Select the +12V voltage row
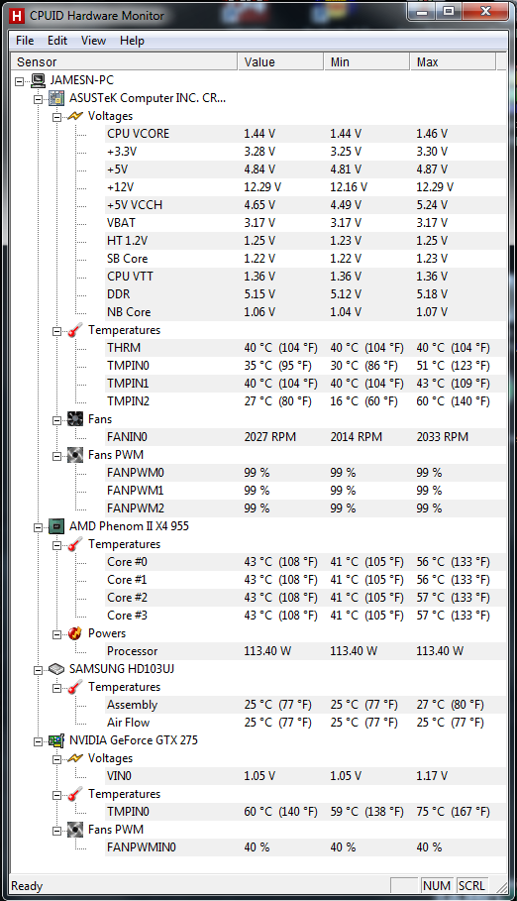This screenshot has height=901, width=517. coord(306,187)
